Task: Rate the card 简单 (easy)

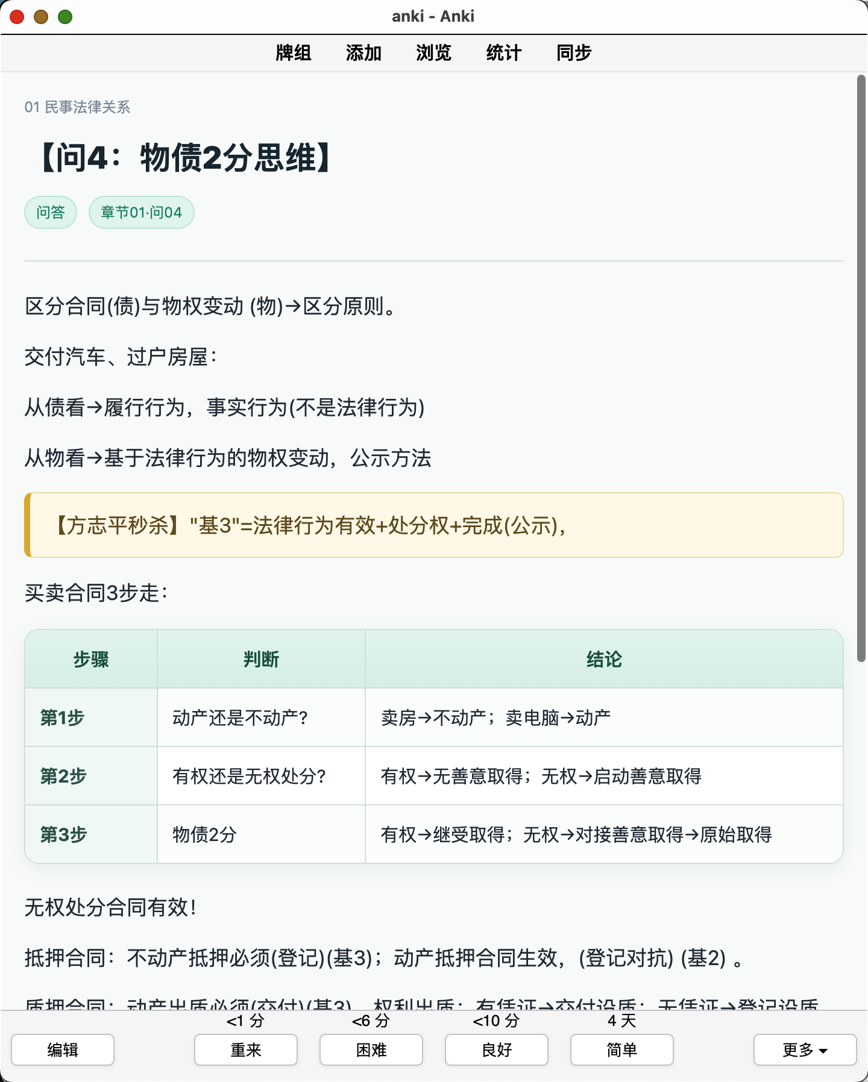Action: 622,1049
